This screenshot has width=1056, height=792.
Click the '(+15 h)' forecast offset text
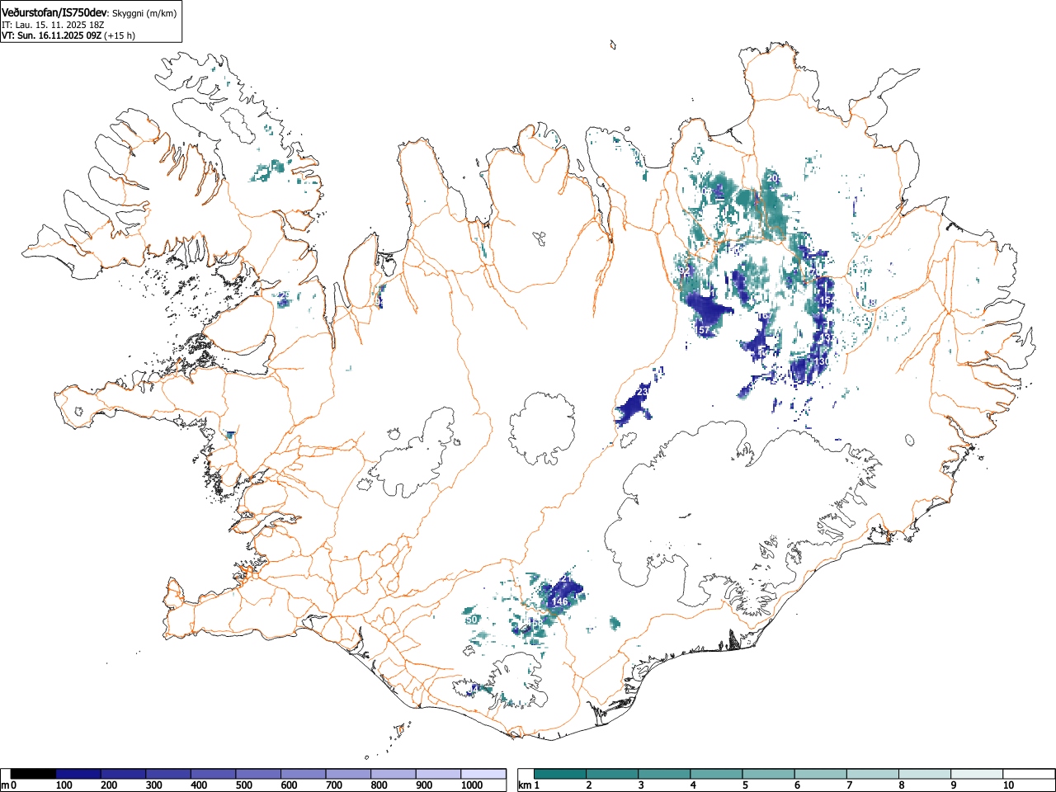tap(120, 35)
